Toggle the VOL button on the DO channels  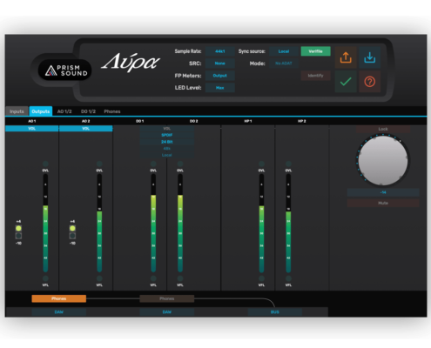(x=167, y=129)
